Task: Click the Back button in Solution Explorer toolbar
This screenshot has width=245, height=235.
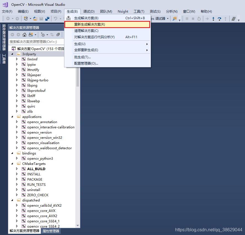Action: 12,35
